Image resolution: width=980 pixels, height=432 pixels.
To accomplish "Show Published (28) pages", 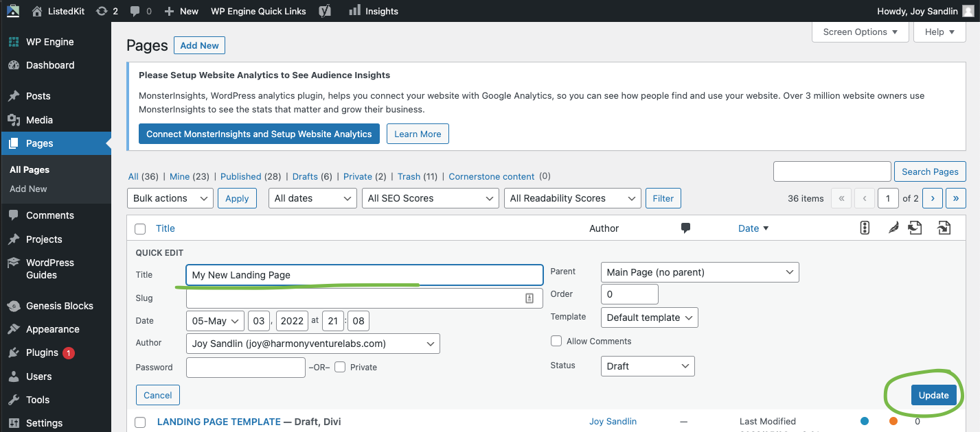I will point(251,176).
